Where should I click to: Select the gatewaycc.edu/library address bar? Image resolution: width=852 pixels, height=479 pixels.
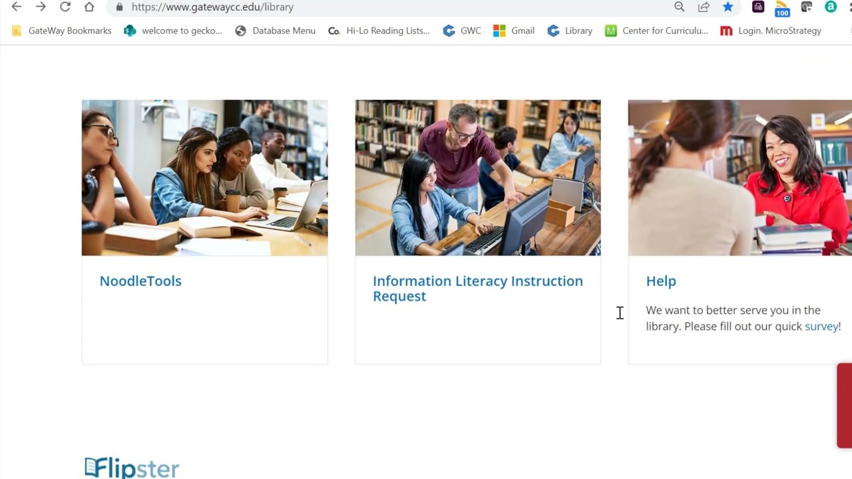click(212, 7)
